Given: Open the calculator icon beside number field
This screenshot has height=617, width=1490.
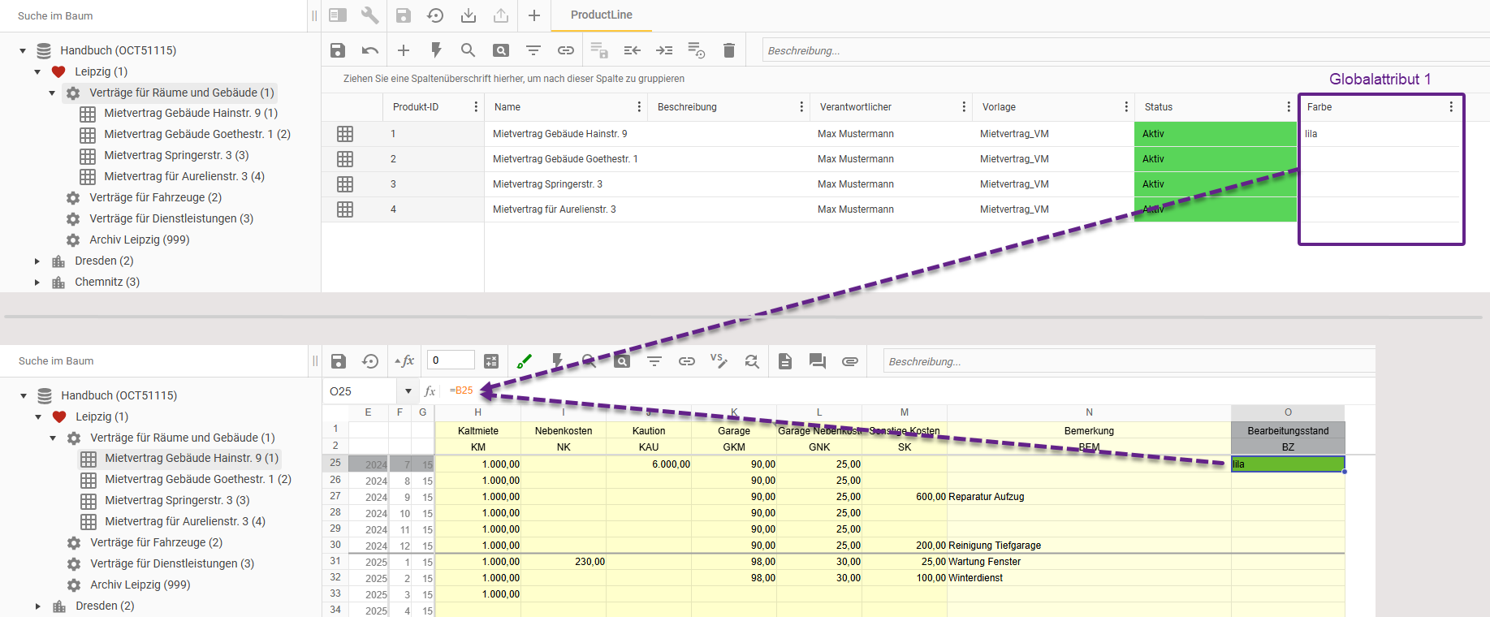Looking at the screenshot, I should [x=491, y=361].
